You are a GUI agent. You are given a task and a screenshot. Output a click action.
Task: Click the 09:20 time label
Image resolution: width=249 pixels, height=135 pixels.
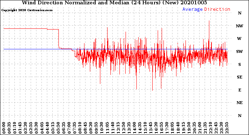[91, 128]
